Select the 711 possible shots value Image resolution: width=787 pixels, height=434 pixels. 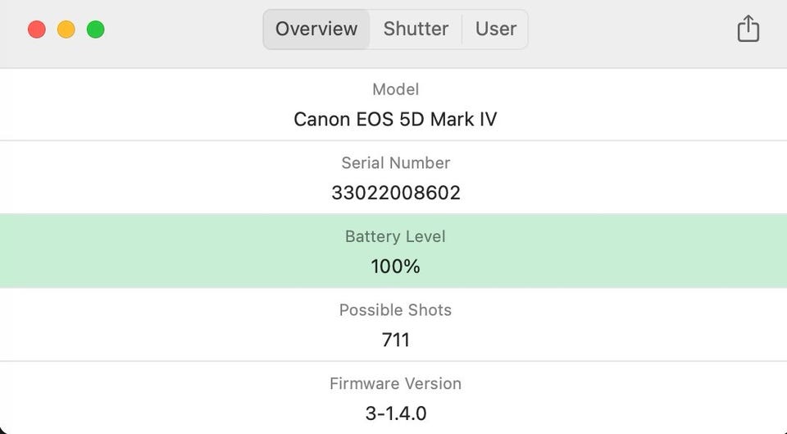[395, 340]
